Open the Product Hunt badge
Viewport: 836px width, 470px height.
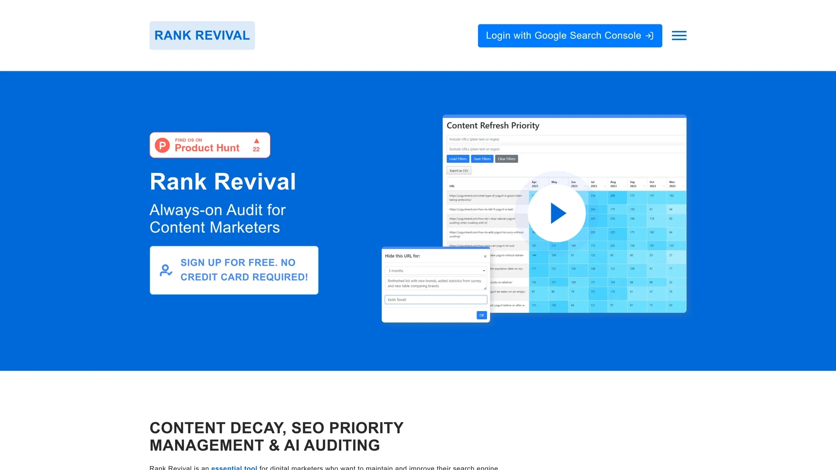click(210, 145)
